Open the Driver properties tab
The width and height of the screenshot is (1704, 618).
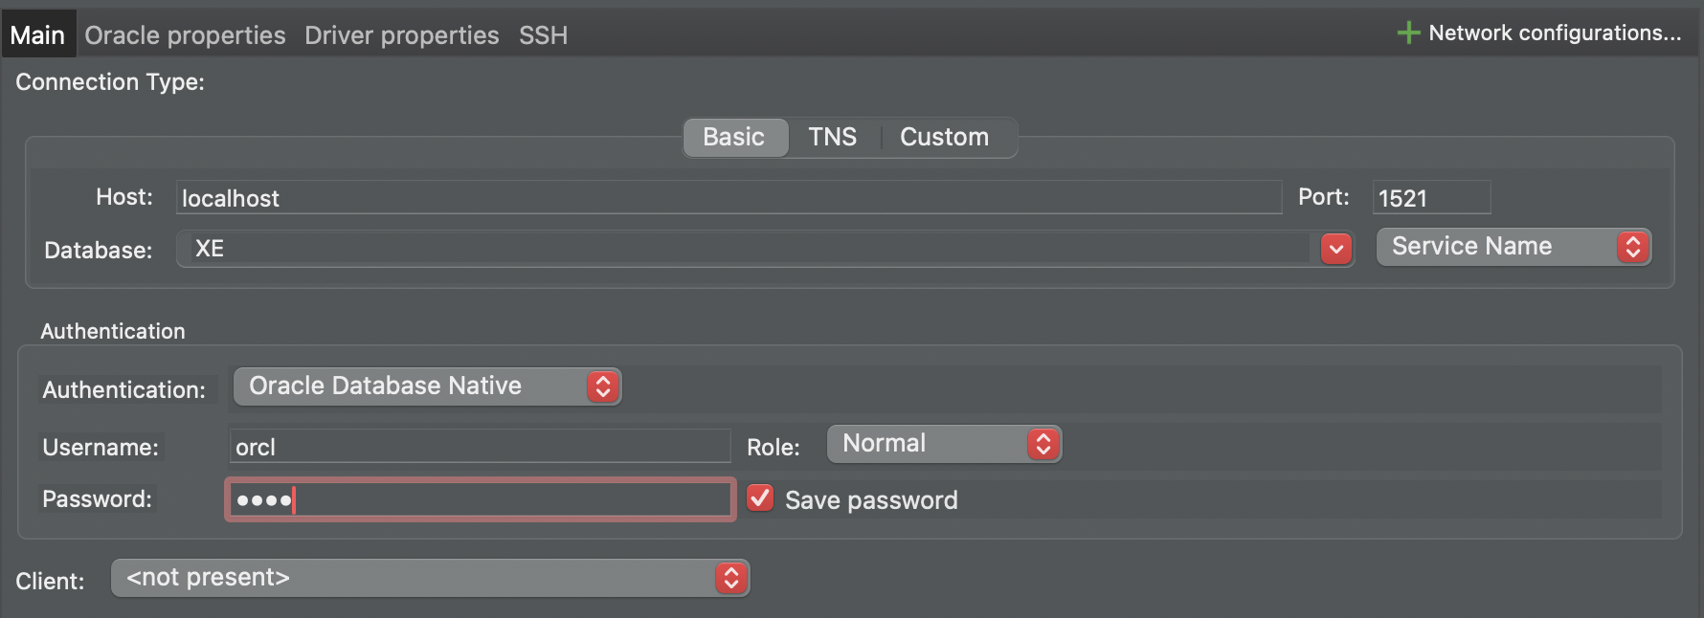pos(402,35)
